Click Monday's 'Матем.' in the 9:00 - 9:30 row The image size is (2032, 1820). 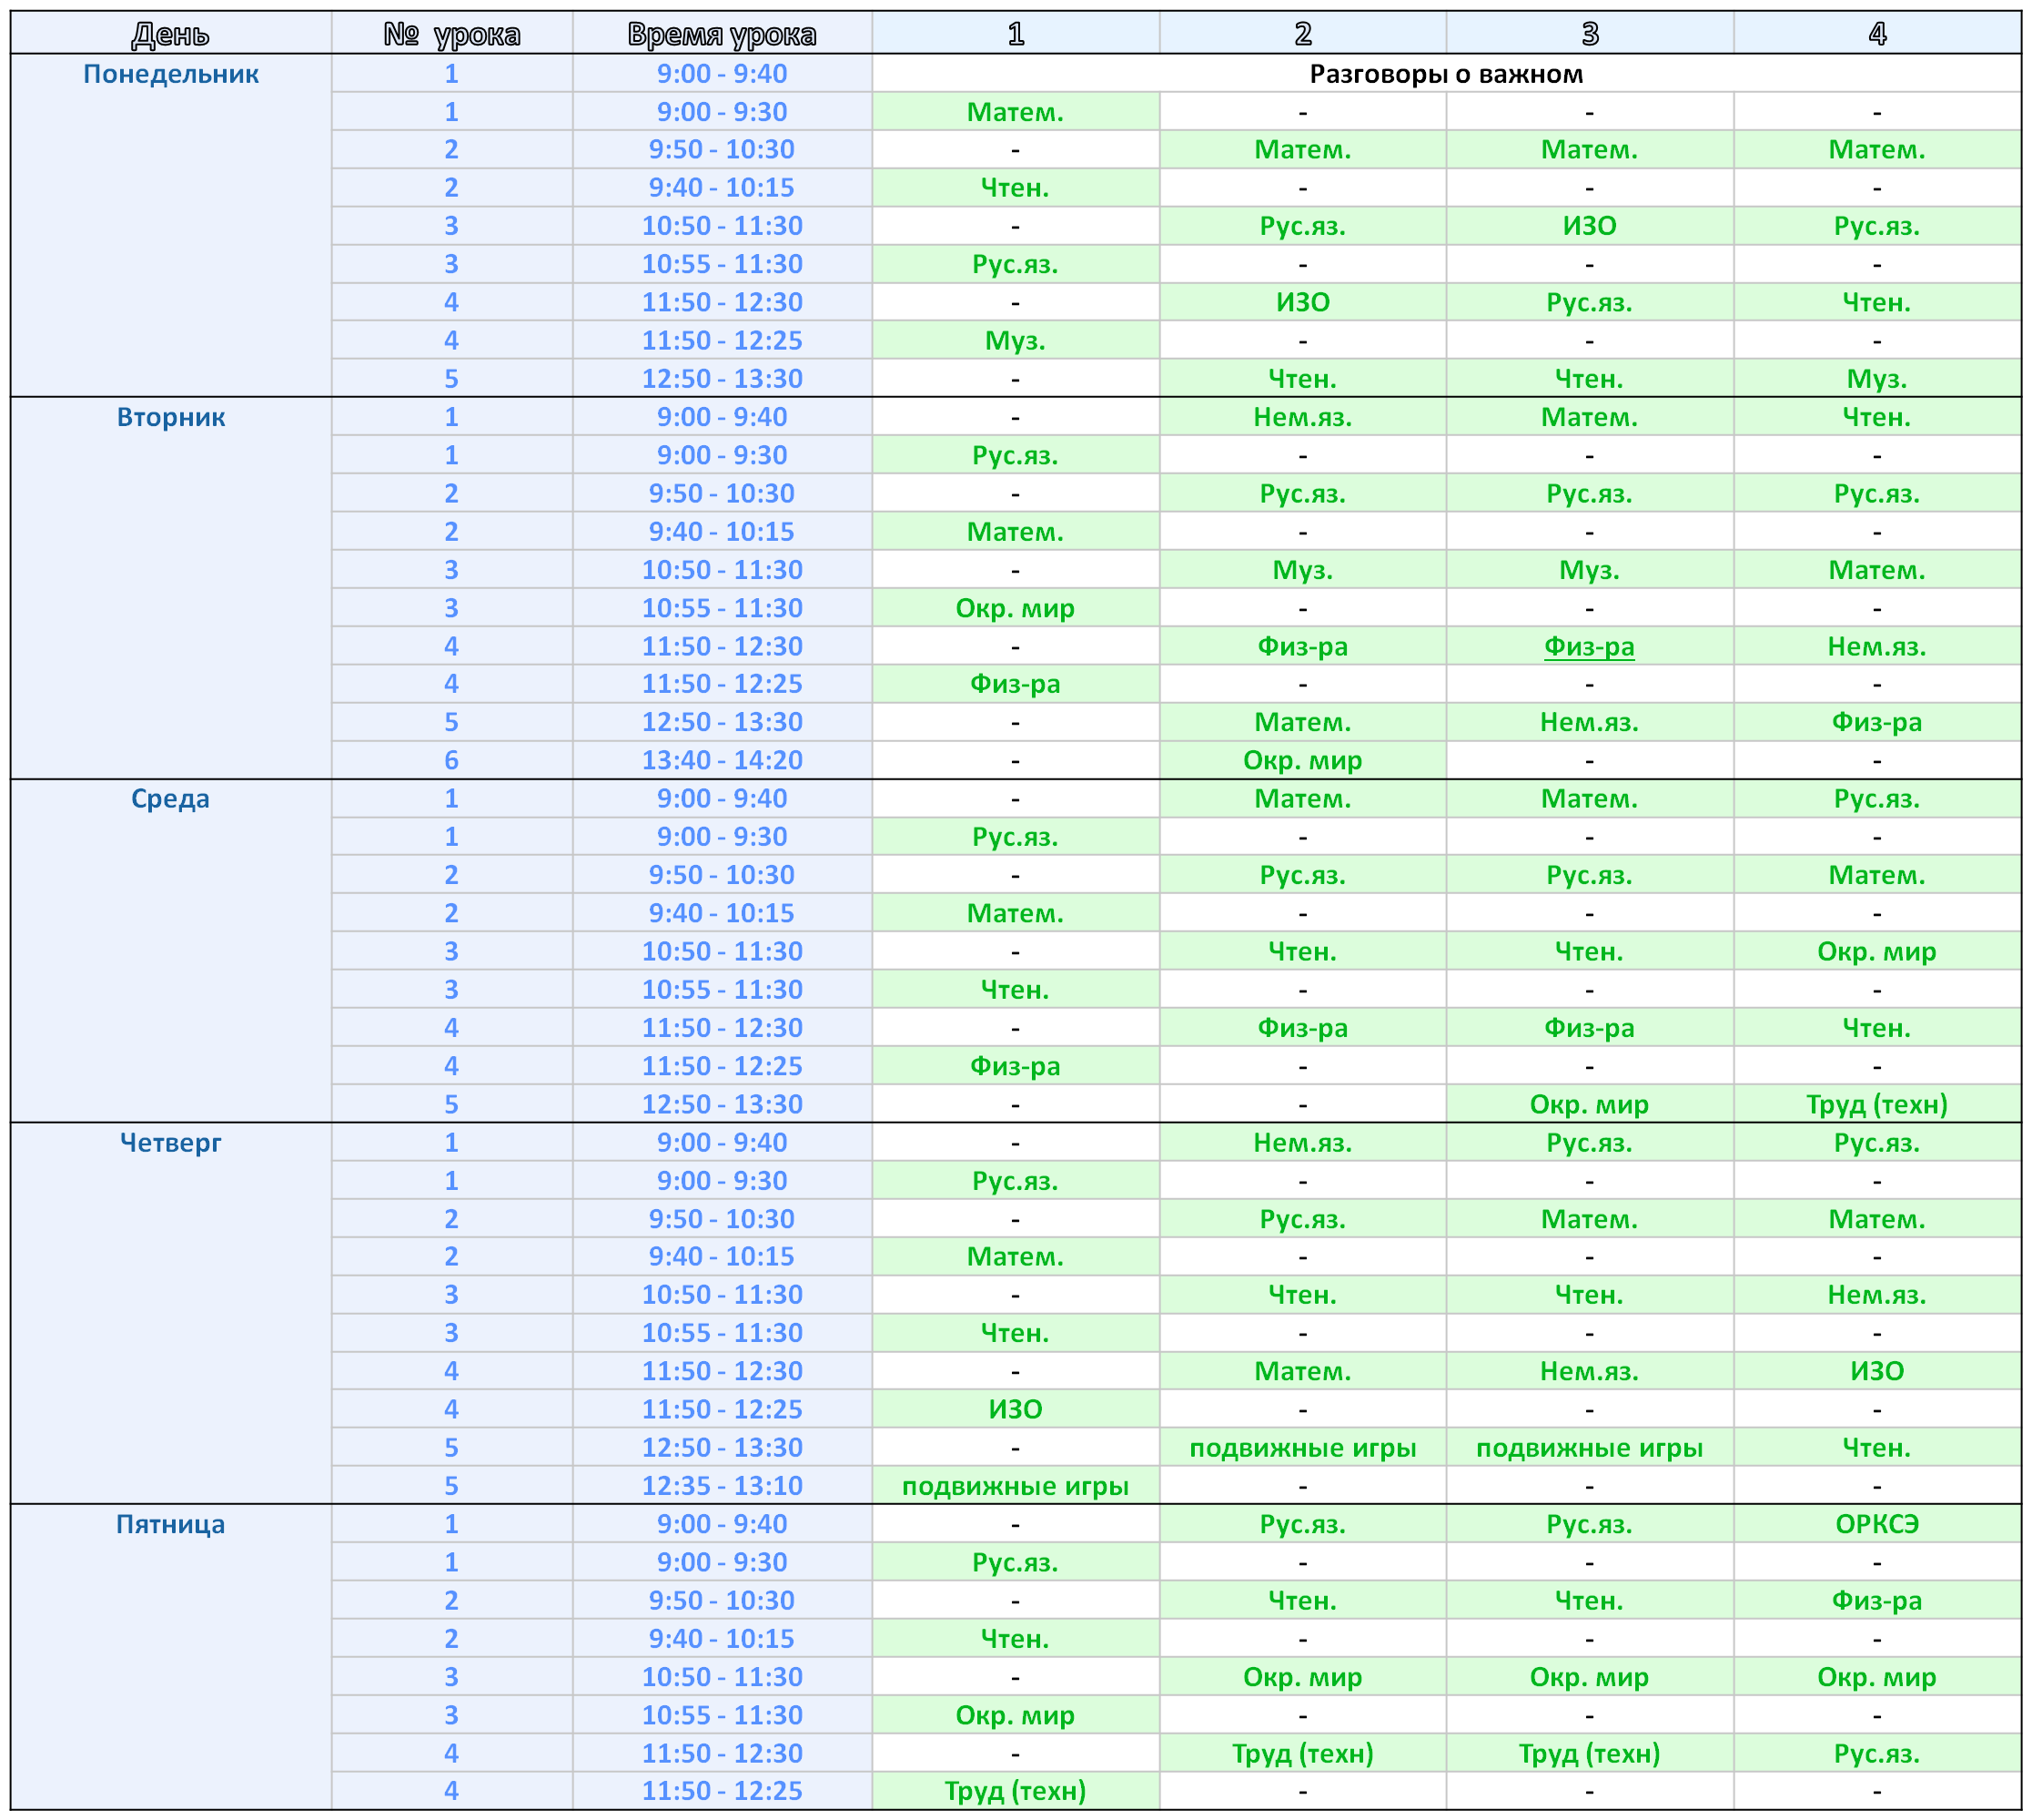point(1016,112)
